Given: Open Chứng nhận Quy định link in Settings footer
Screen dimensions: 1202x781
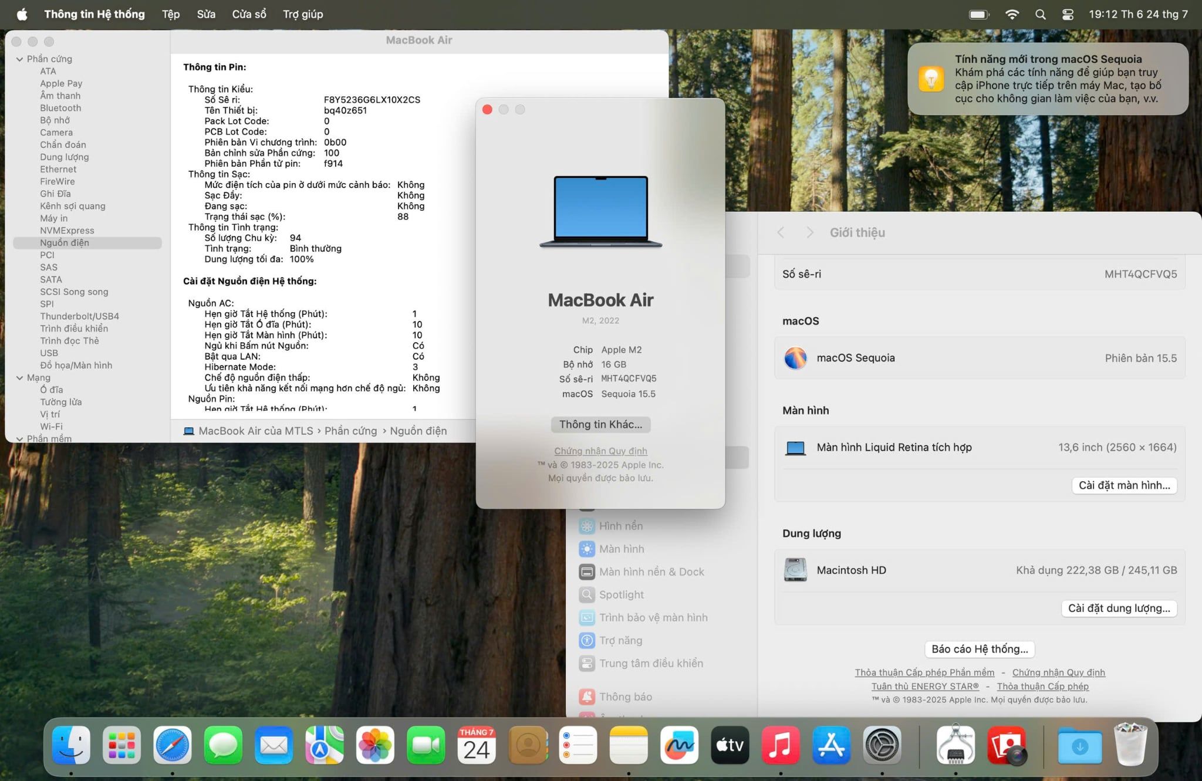Looking at the screenshot, I should [1058, 672].
